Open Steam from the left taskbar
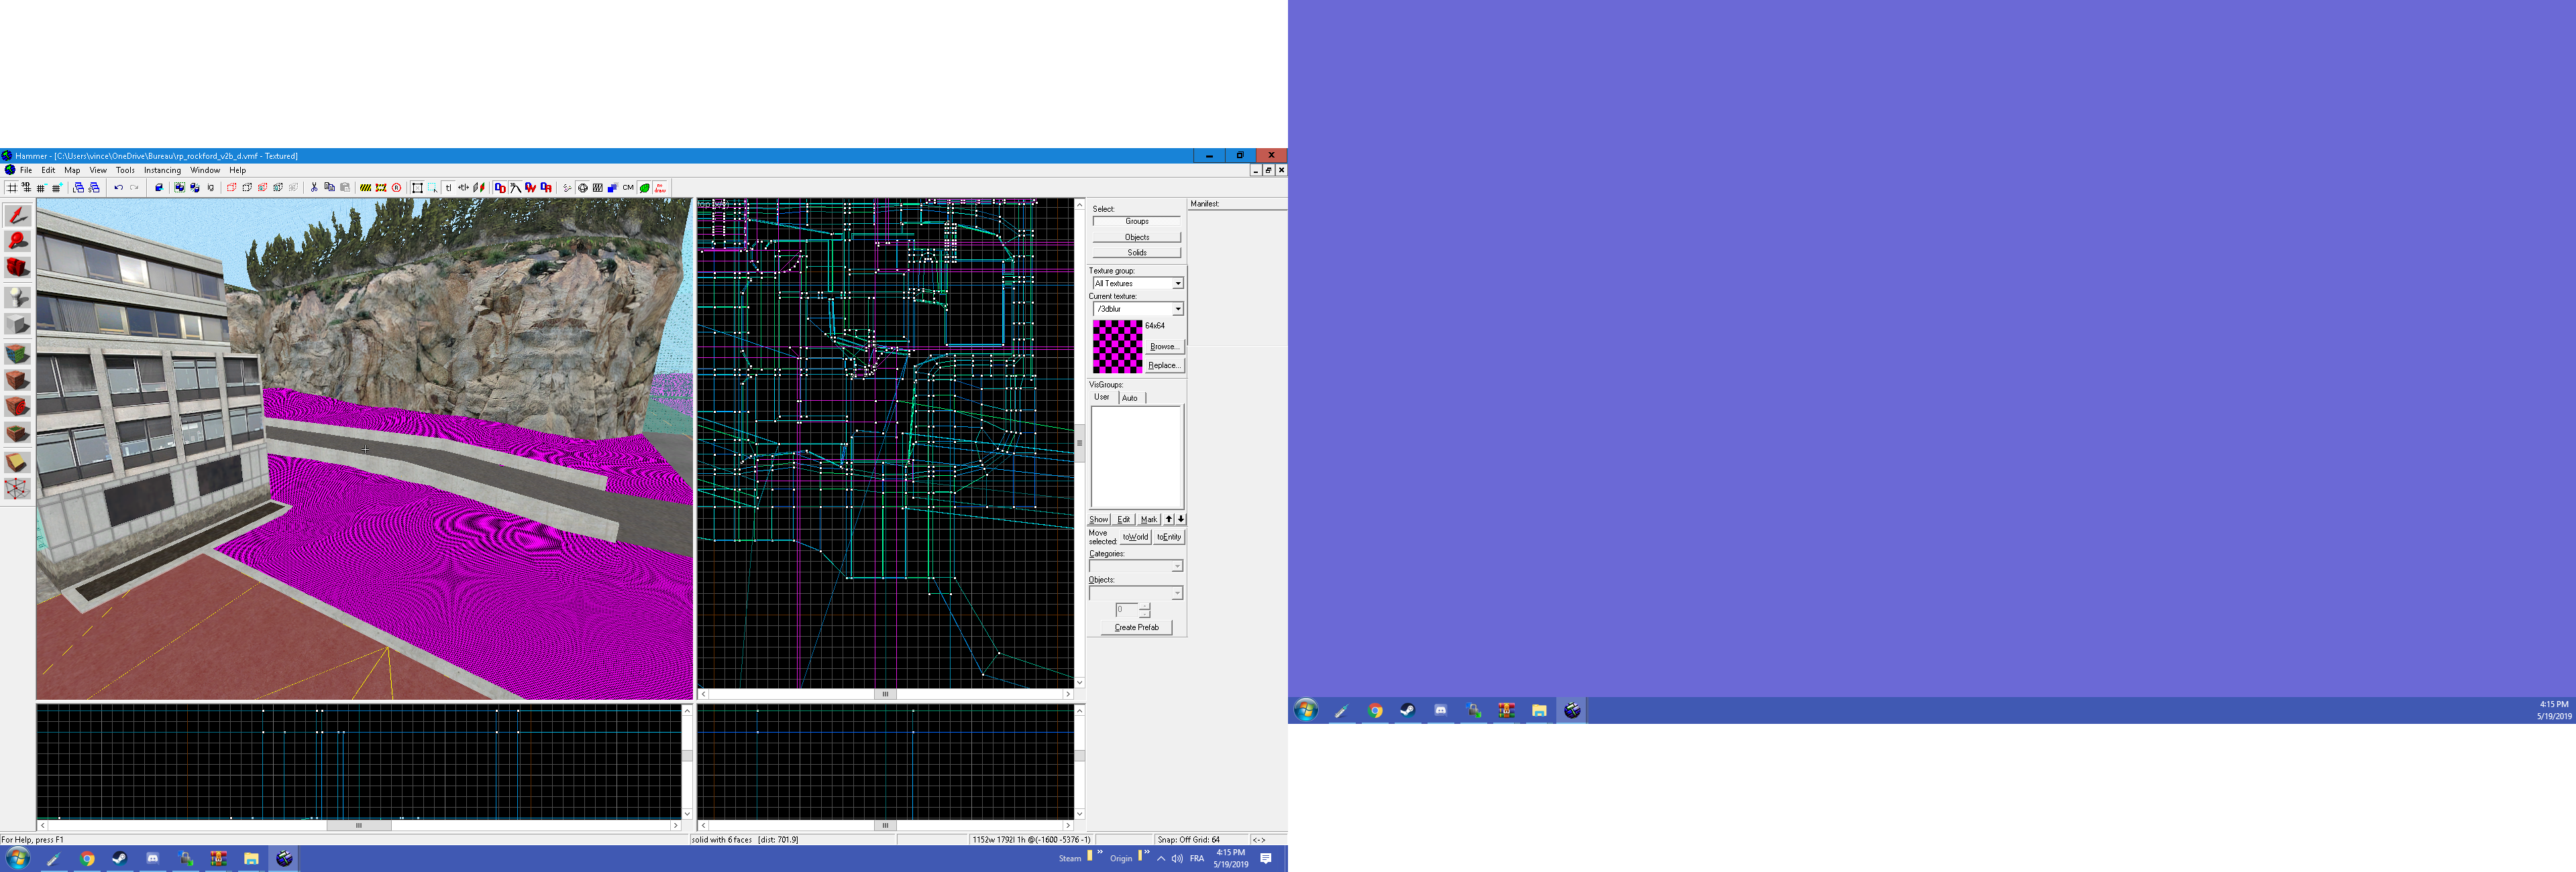 tap(119, 859)
